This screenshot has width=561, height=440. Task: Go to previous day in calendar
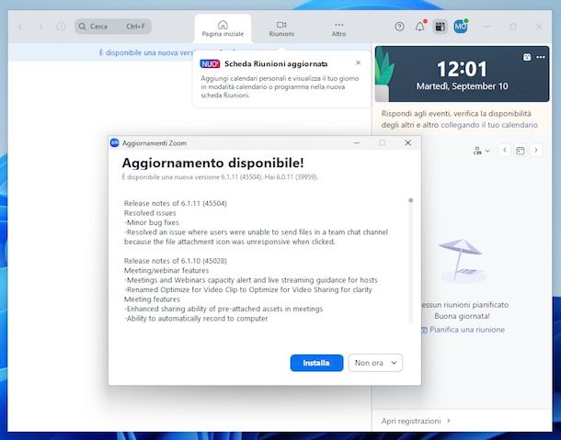coord(505,151)
